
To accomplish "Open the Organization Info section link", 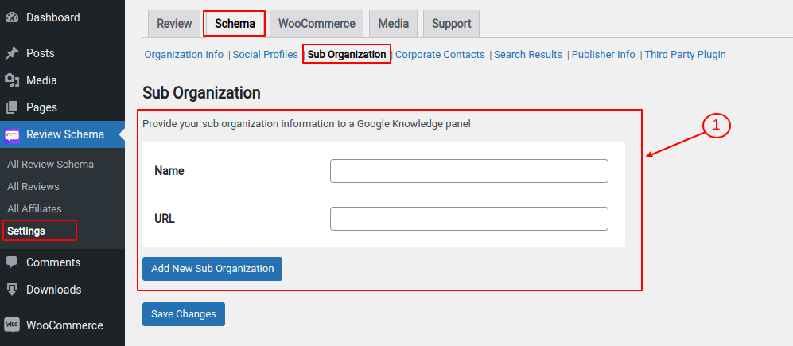I will (x=184, y=55).
